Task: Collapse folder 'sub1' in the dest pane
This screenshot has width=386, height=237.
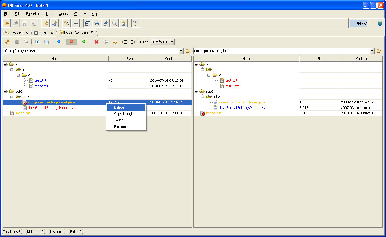Action: coord(196,91)
